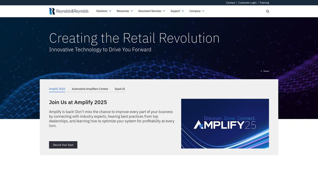Expand the Support dropdown menu
This screenshot has height=179, width=318.
click(177, 11)
